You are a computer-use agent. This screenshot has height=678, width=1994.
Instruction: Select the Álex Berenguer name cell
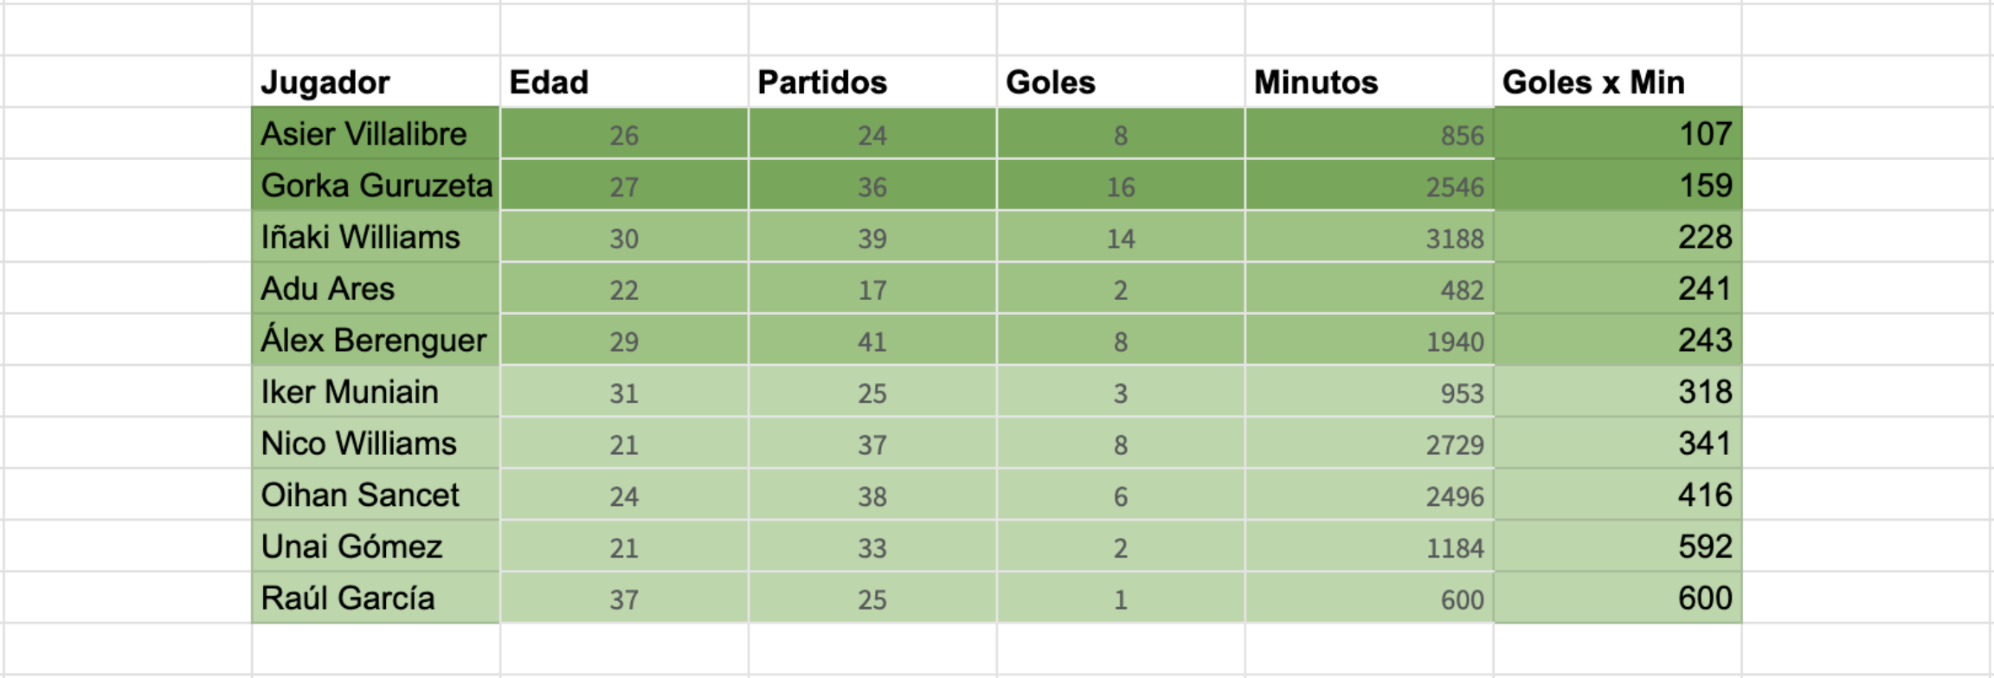(x=375, y=340)
